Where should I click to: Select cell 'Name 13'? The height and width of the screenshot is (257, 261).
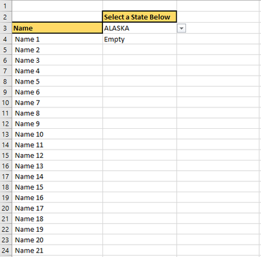coord(57,166)
